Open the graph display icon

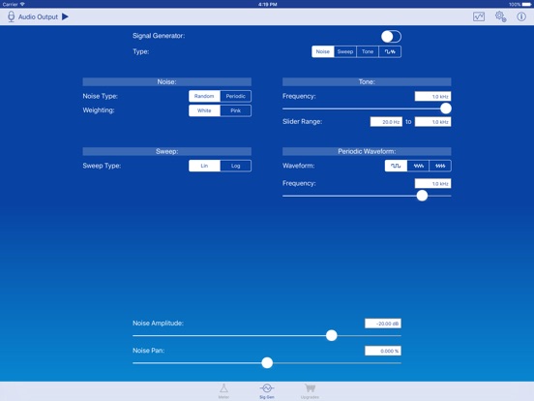coord(479,16)
